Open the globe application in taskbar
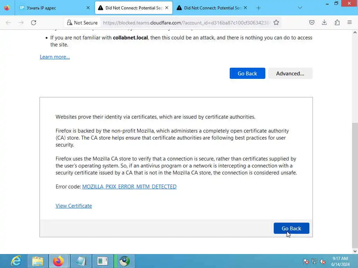The image size is (358, 268). coord(124,261)
